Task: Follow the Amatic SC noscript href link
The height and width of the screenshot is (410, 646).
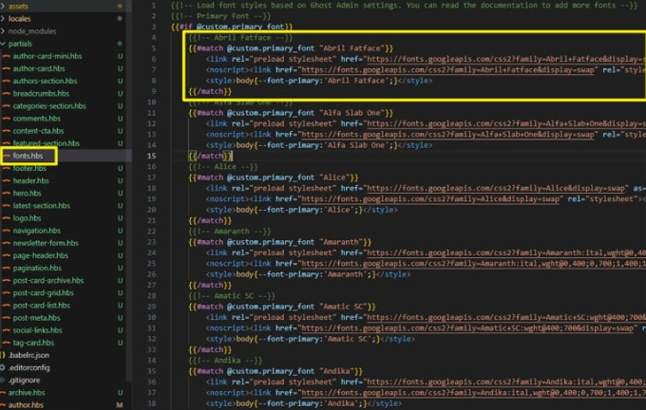Action: coord(466,328)
